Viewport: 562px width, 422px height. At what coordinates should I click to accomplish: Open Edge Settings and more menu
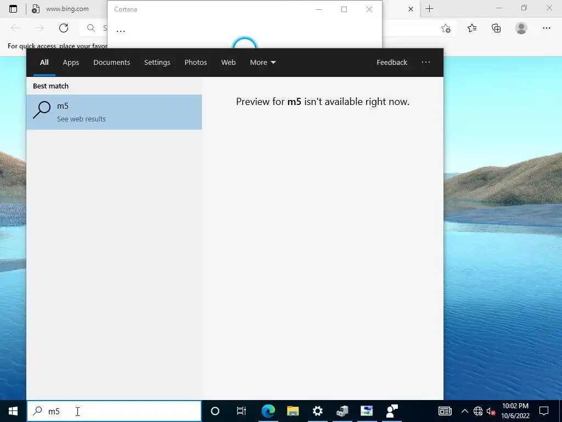point(546,28)
